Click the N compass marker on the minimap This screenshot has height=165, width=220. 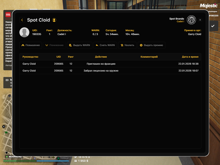pyautogui.click(x=4, y=126)
